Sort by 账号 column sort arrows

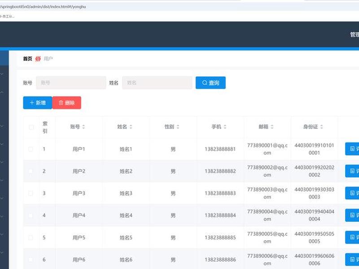83,127
